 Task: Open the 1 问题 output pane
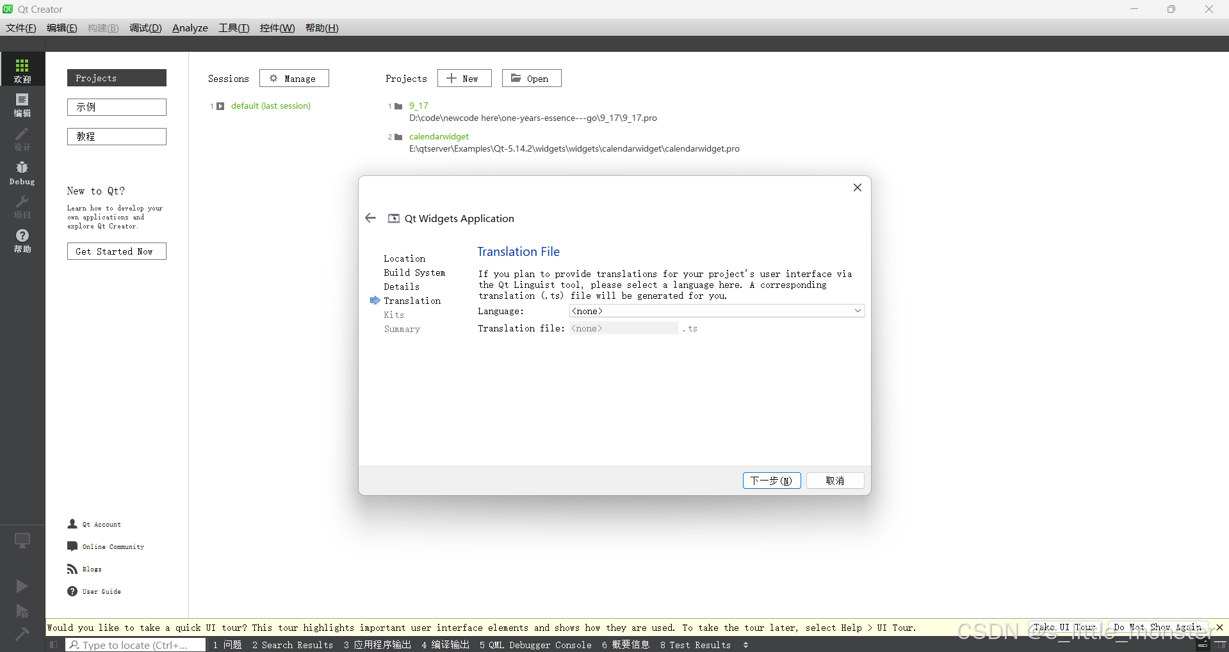click(x=227, y=645)
